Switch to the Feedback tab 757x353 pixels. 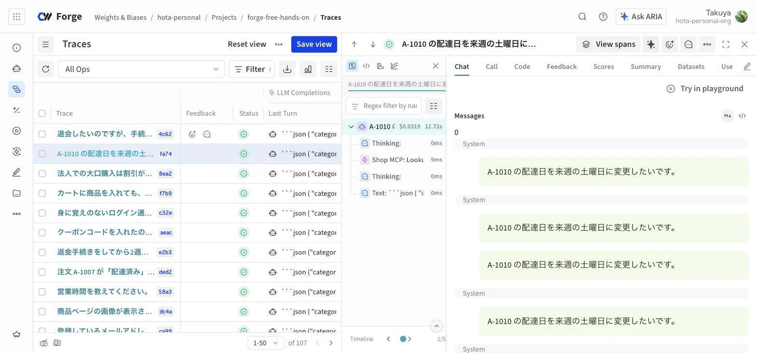(x=561, y=67)
